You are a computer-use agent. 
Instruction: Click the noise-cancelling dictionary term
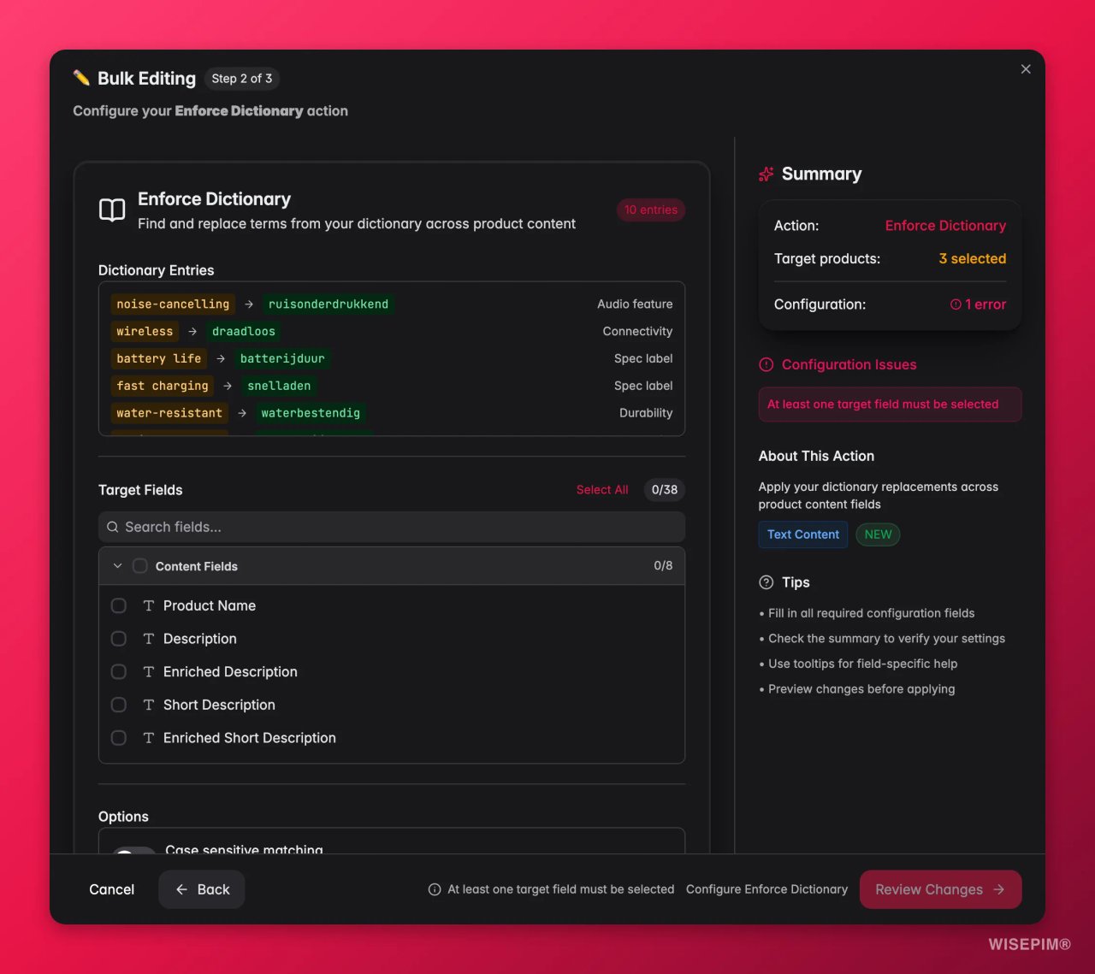[173, 304]
